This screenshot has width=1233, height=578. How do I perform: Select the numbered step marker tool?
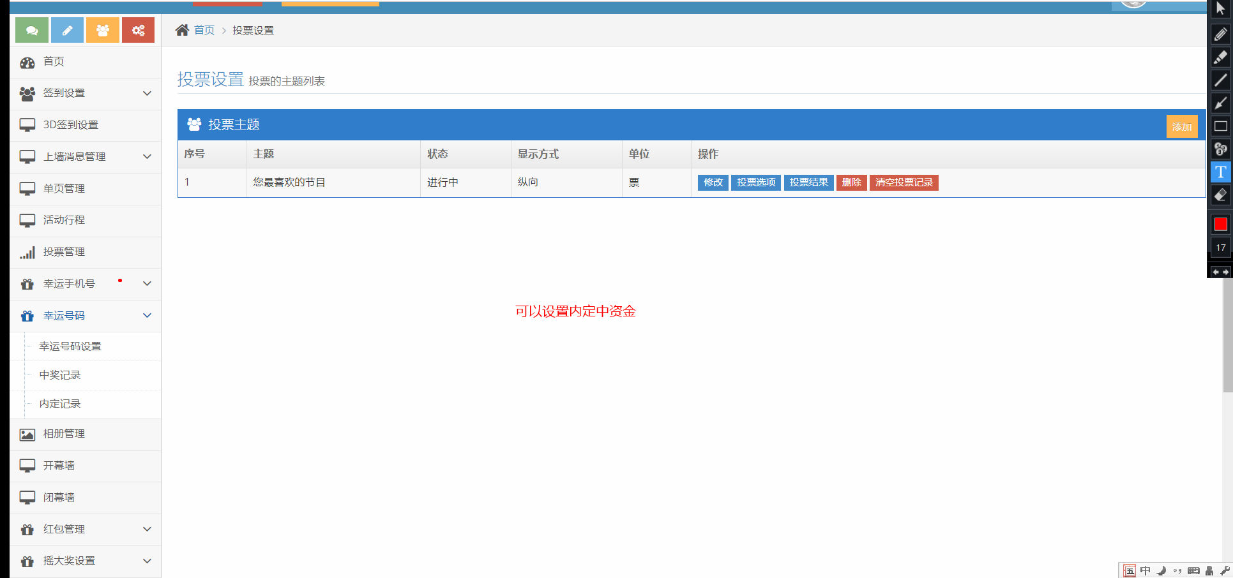1220,149
